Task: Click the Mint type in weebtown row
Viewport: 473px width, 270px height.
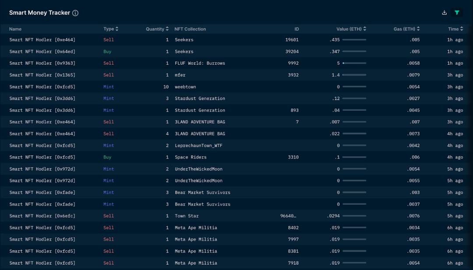Action: coord(109,87)
